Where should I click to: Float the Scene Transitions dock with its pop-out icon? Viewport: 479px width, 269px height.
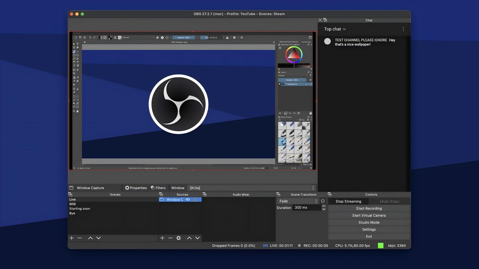click(x=278, y=194)
